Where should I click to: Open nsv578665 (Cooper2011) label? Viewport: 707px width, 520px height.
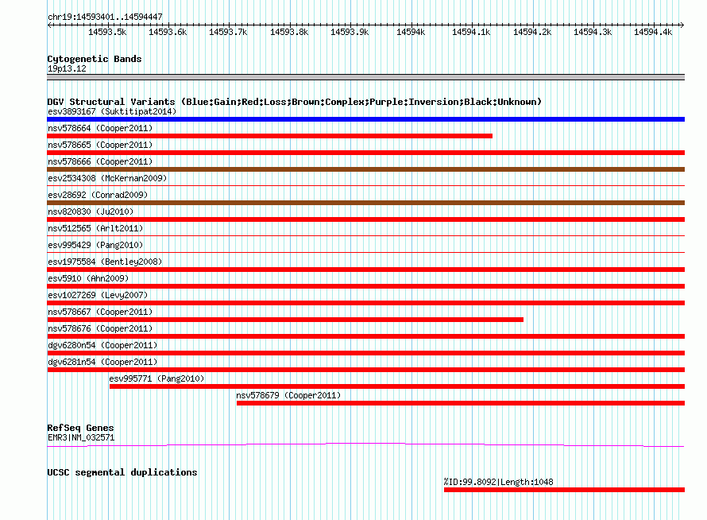100,145
